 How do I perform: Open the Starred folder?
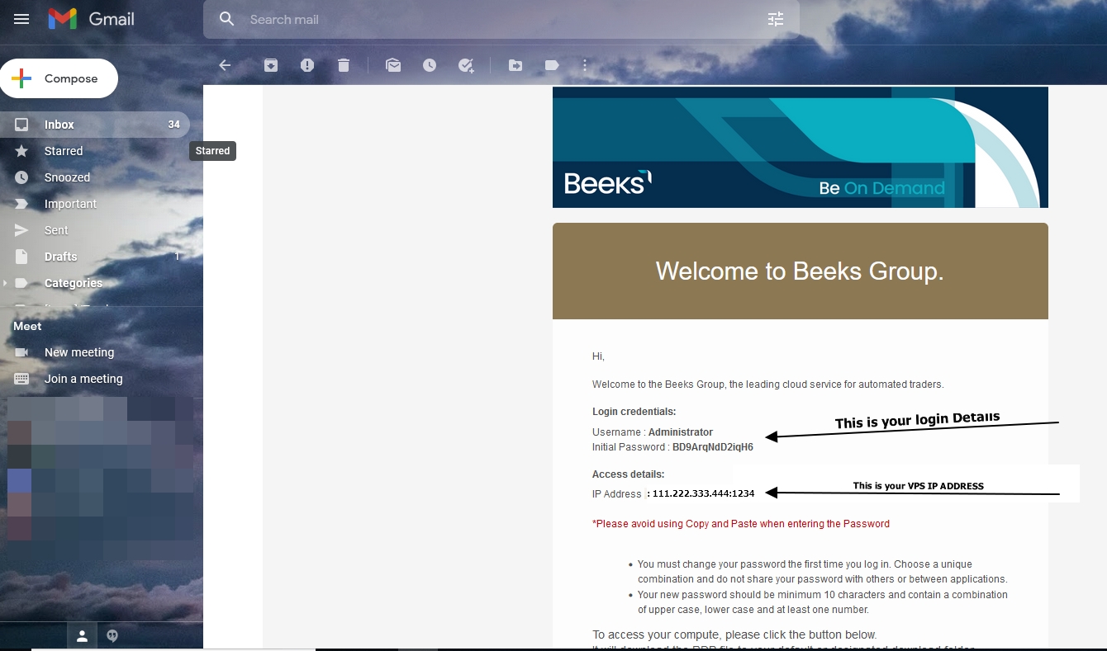click(x=94, y=151)
